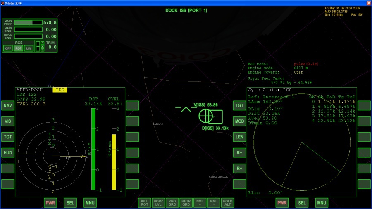Click APPR/DOCK MFD title
This screenshot has width=372, height=209.
pyautogui.click(x=30, y=90)
